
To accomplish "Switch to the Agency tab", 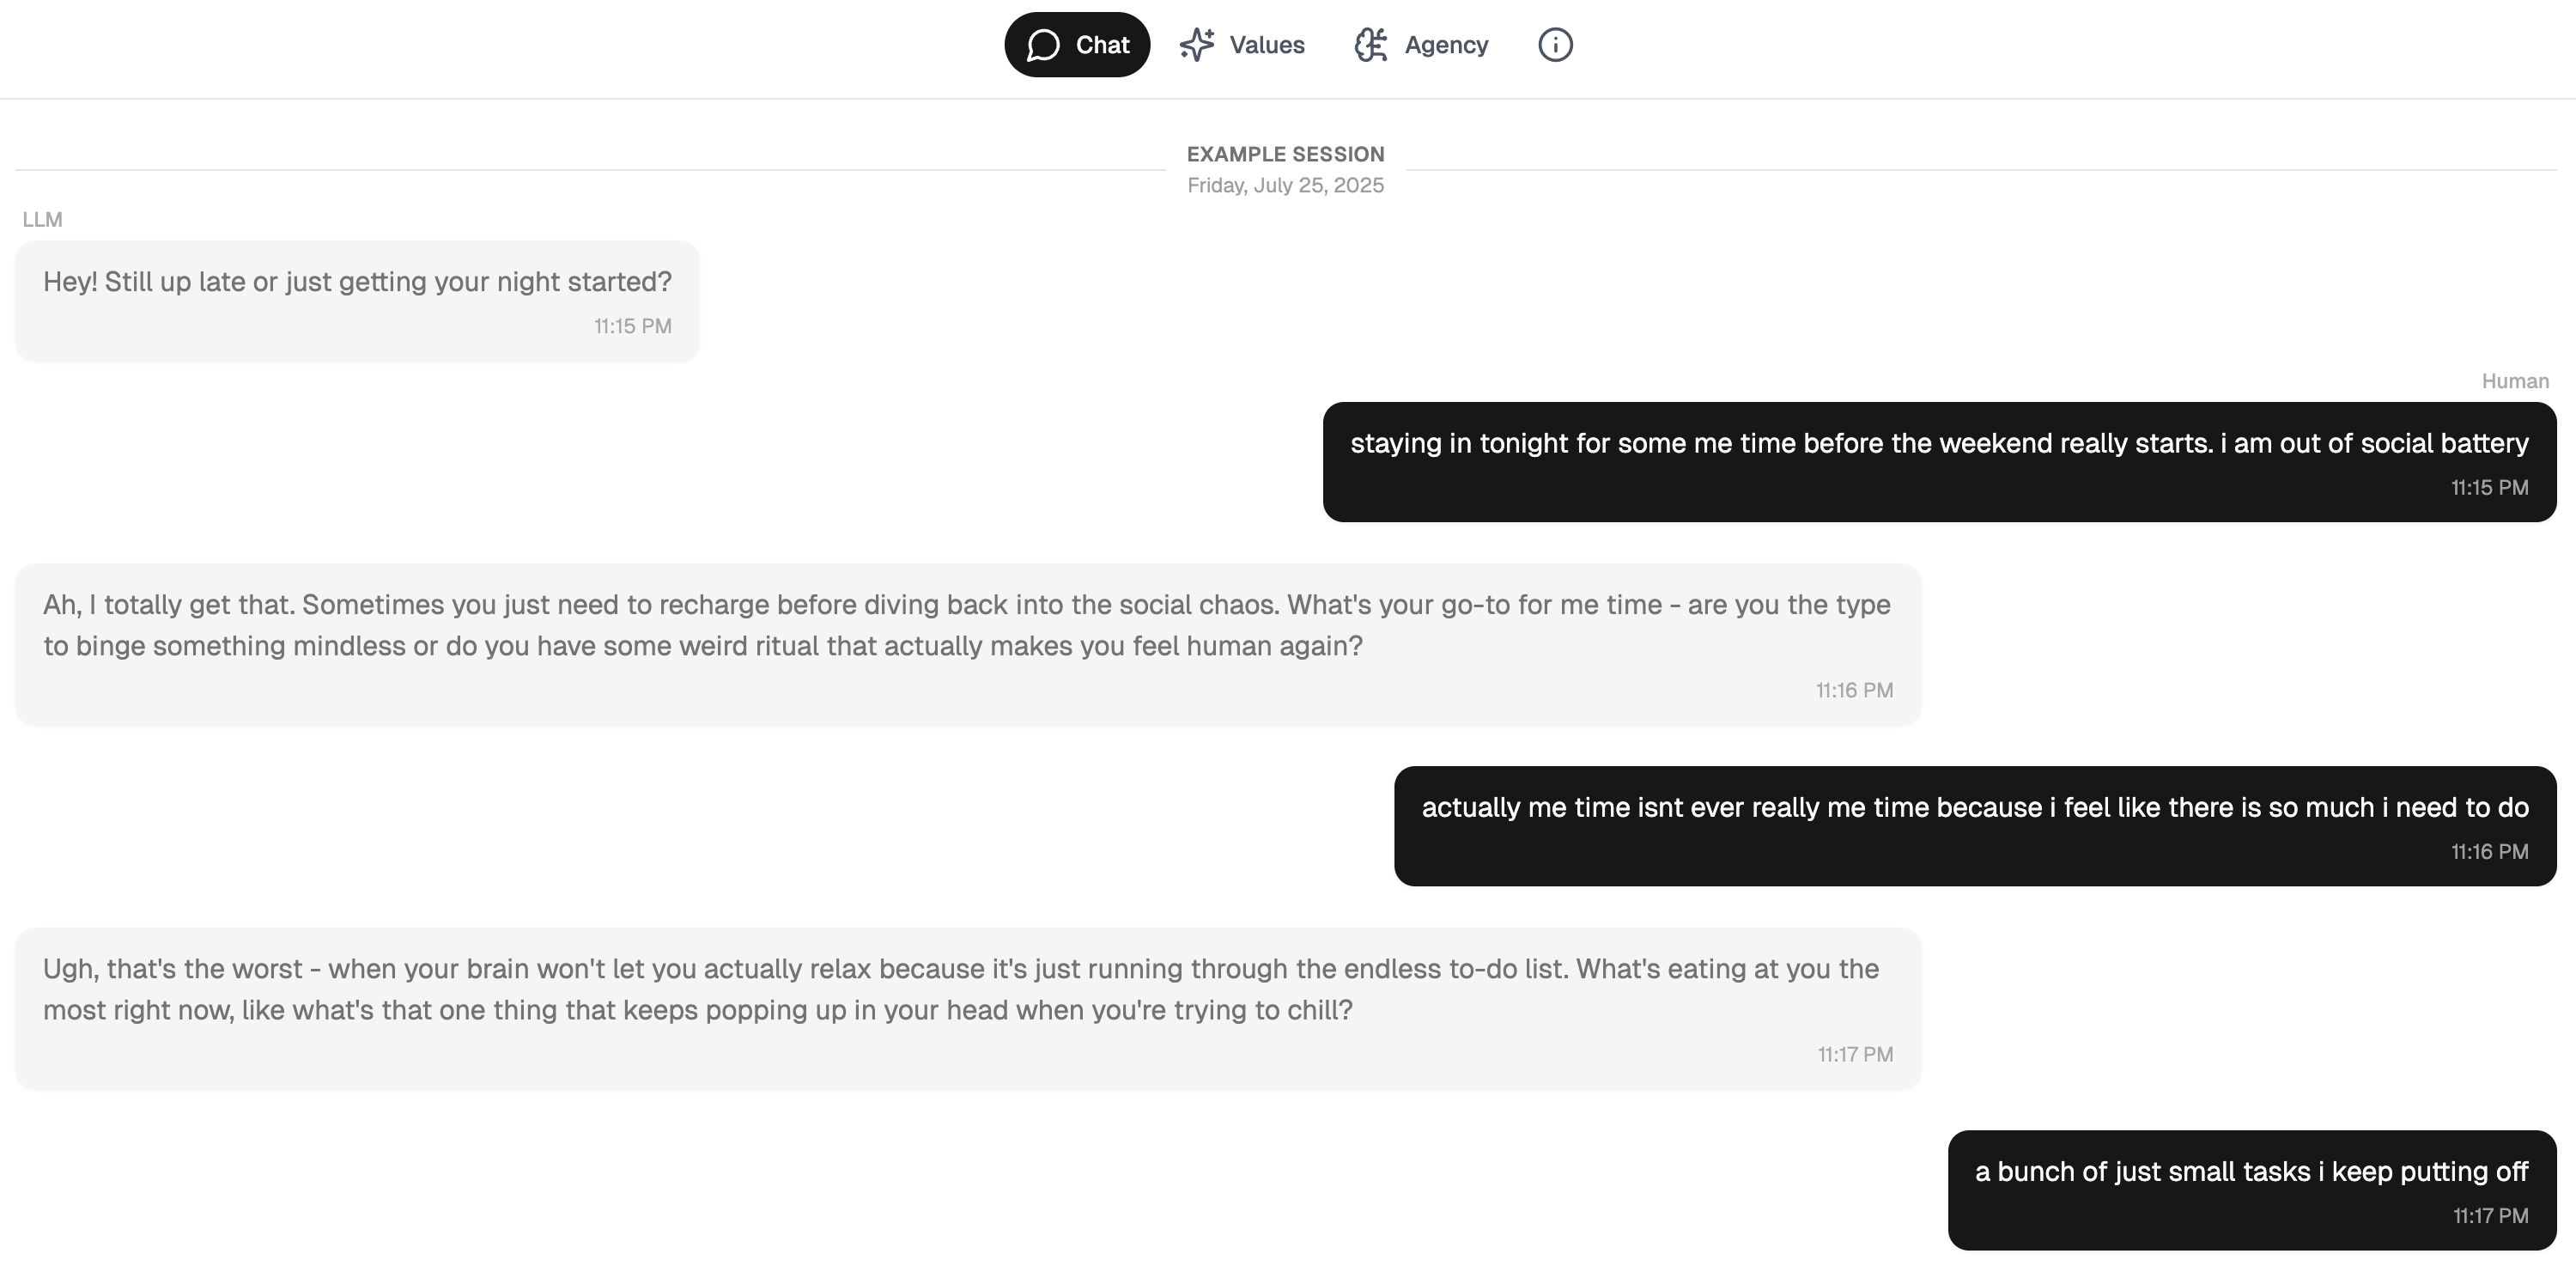I will [x=1445, y=45].
